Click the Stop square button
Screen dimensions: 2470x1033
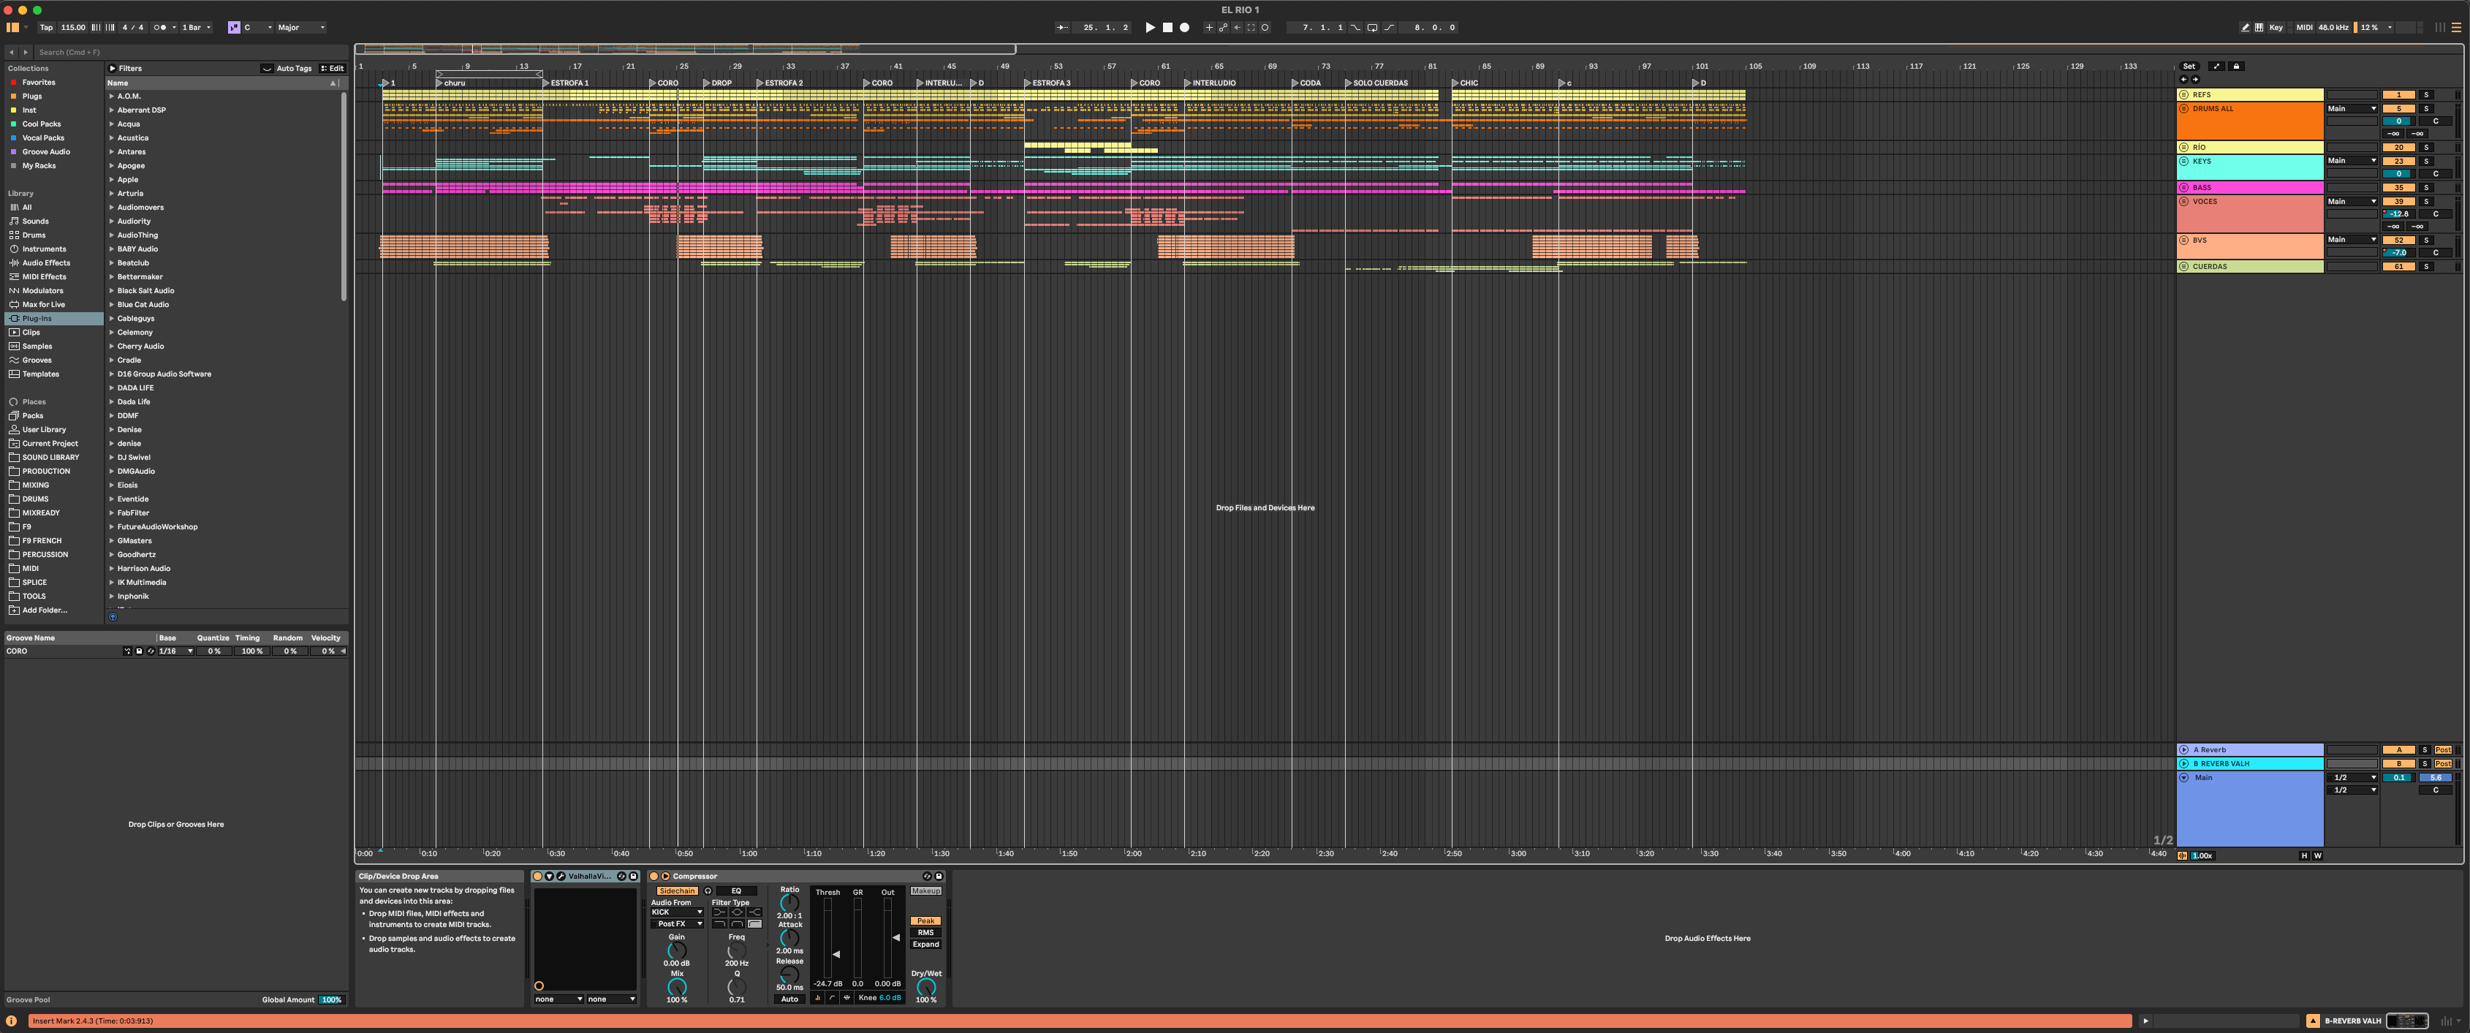point(1168,28)
